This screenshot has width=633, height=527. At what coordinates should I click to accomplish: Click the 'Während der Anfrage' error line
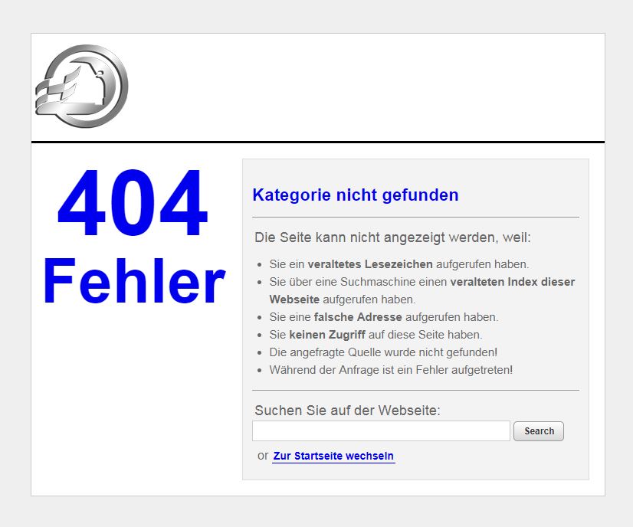pyautogui.click(x=391, y=370)
